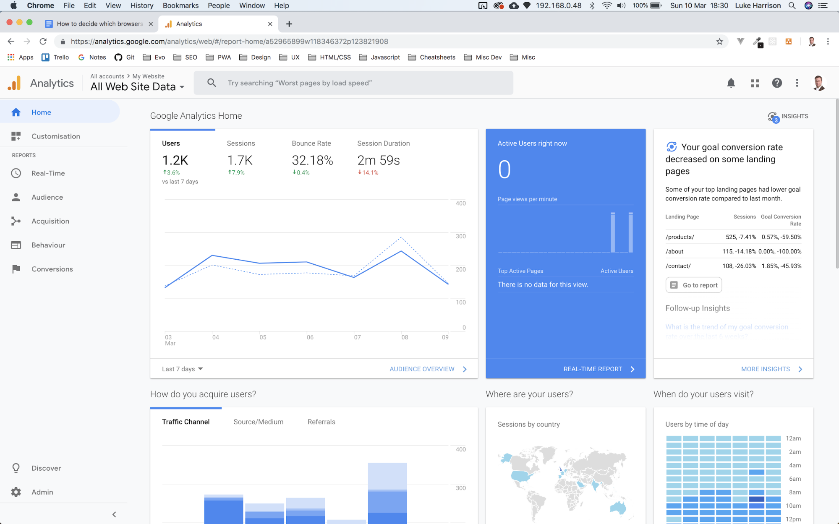Screen dimensions: 839x524
Task: Click the Real-Time clock icon
Action: 16,173
